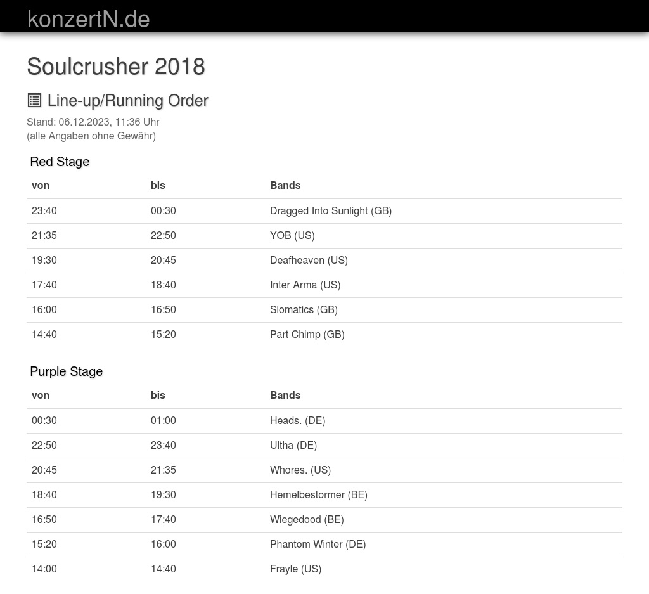This screenshot has height=594, width=649.
Task: Click the Bands column header in Red Stage
Action: [285, 185]
